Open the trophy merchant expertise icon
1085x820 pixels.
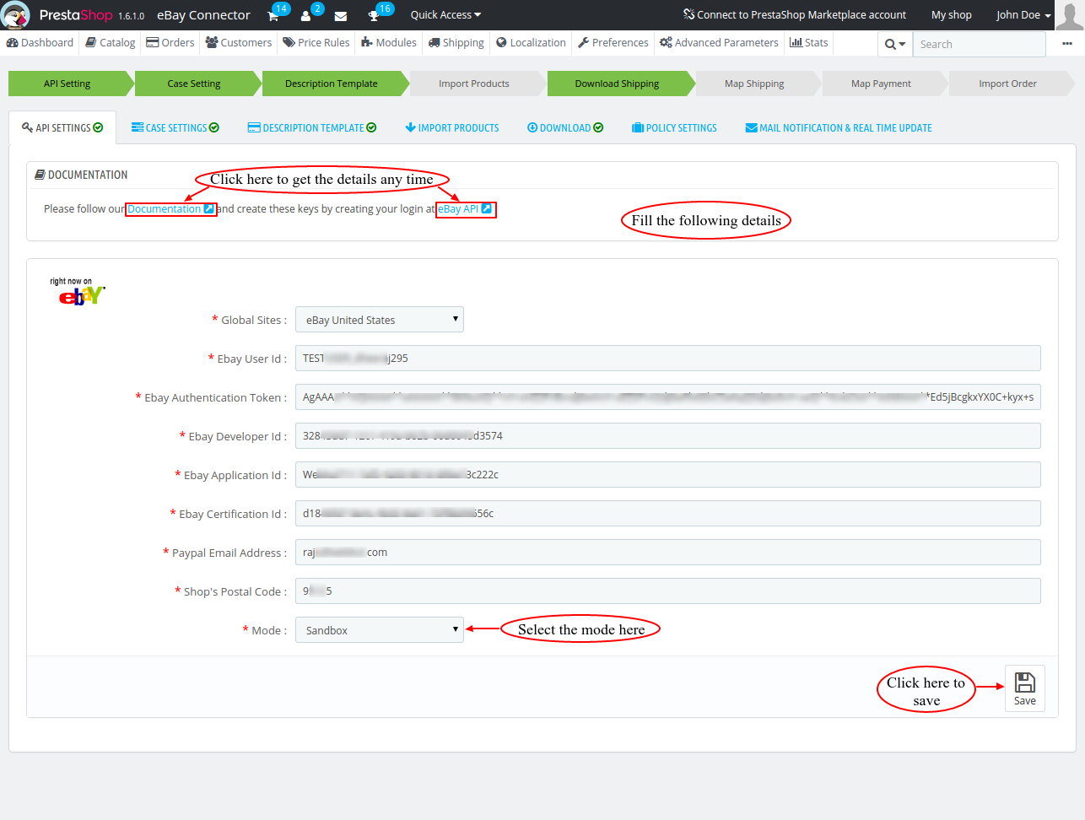pos(374,15)
